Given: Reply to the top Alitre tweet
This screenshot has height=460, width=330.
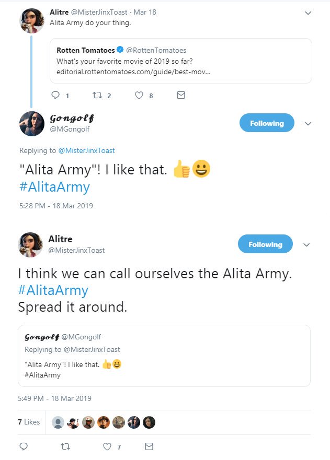Looking at the screenshot, I should 55,96.
